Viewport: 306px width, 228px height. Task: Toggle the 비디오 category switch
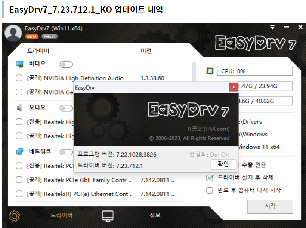click(66, 64)
